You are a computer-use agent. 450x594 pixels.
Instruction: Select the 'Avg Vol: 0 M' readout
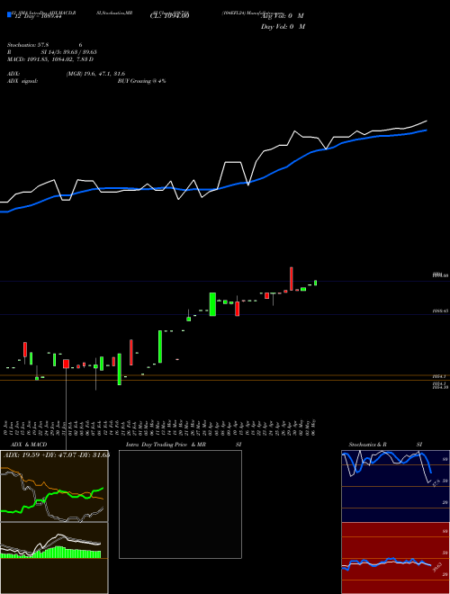283,16
